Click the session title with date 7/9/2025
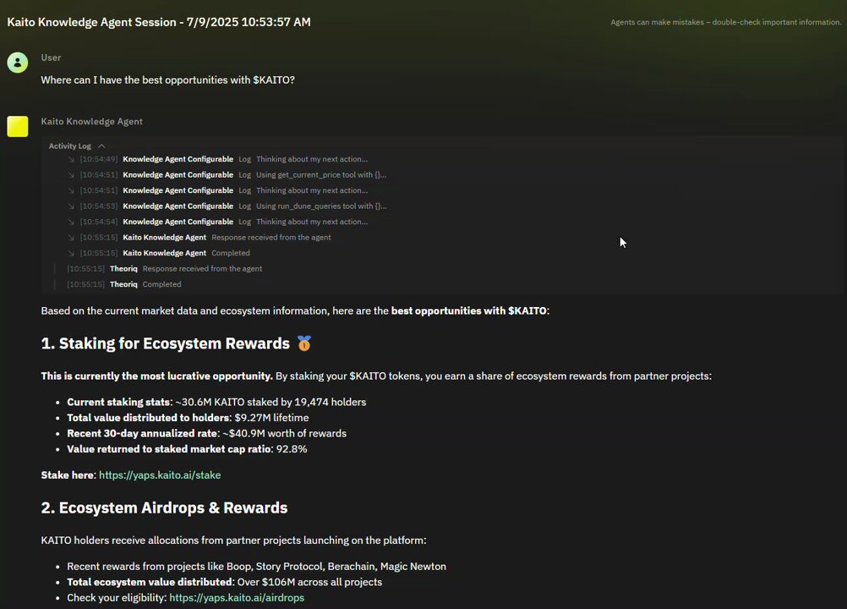847x609 pixels. [x=159, y=22]
